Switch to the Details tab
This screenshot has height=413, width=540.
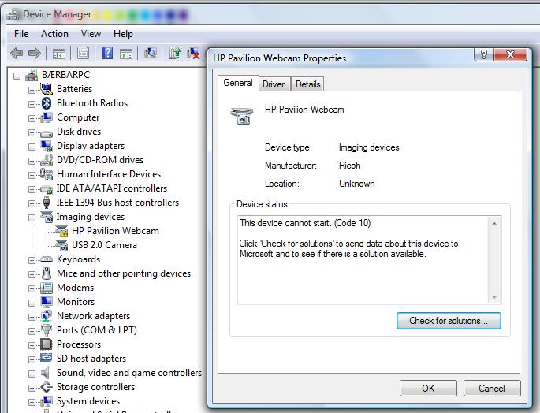pyautogui.click(x=308, y=84)
